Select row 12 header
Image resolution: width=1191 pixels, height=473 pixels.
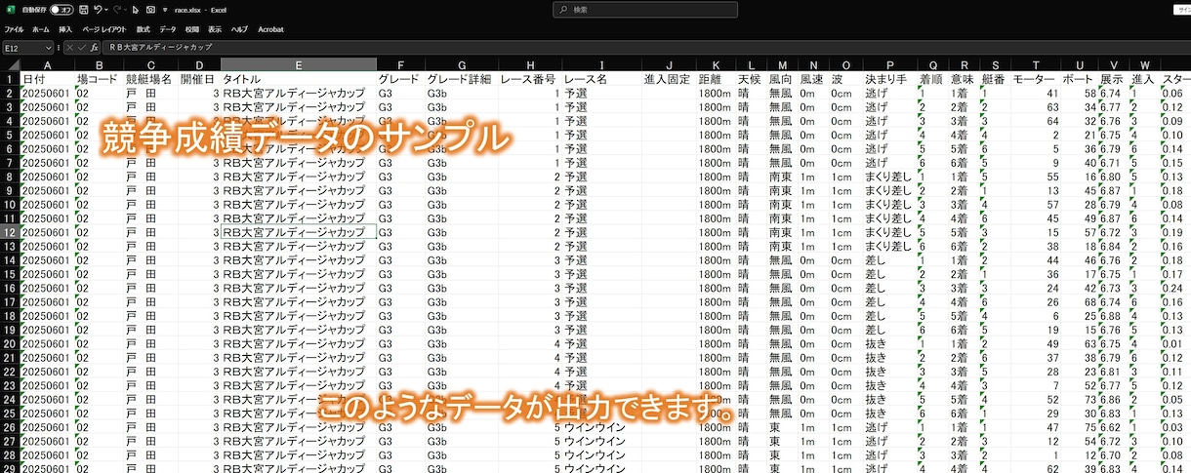click(10, 233)
